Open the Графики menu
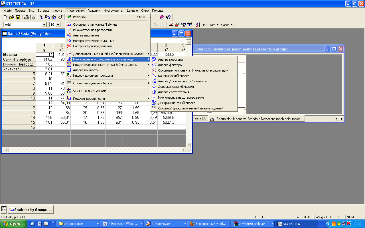 click(94, 11)
